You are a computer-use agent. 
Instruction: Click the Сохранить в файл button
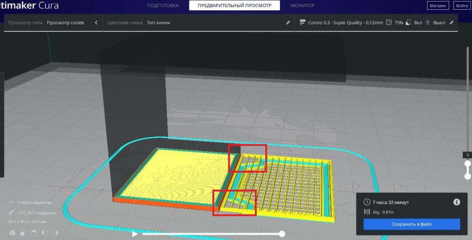tap(411, 224)
